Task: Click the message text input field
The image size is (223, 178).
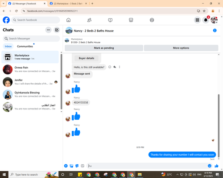Action: (147, 166)
